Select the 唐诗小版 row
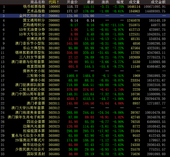The image size is (170, 157). point(85,80)
